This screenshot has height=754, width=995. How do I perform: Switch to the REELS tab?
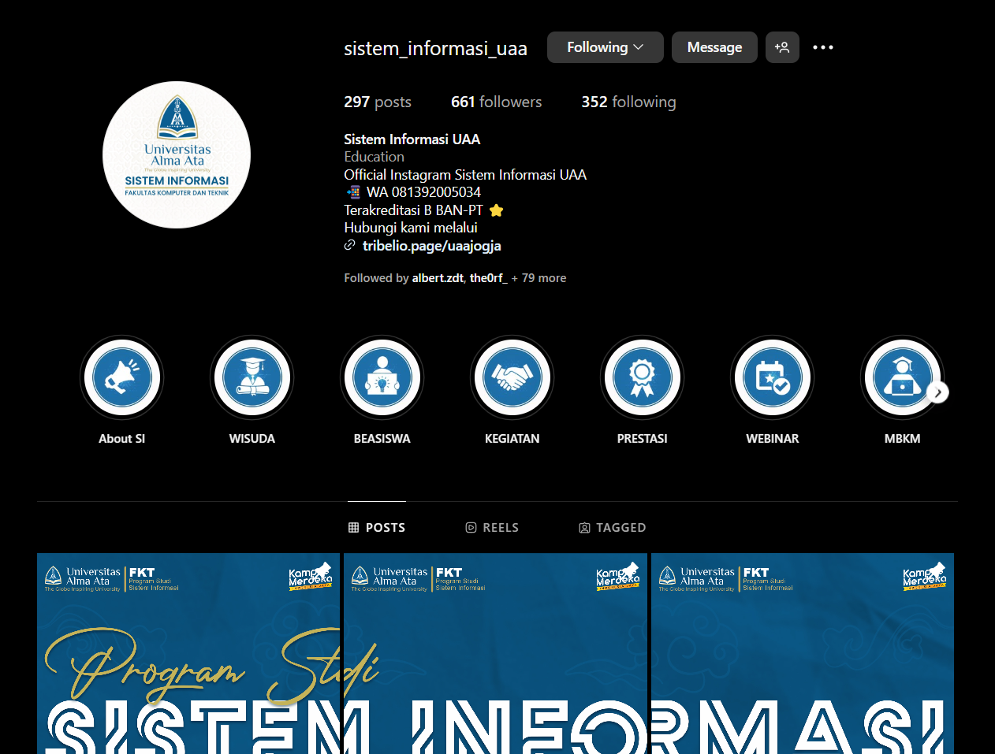pos(492,528)
